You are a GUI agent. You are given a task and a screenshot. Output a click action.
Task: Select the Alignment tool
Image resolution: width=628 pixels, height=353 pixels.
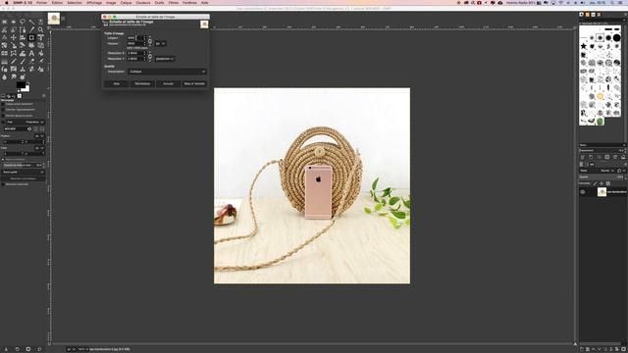23,37
